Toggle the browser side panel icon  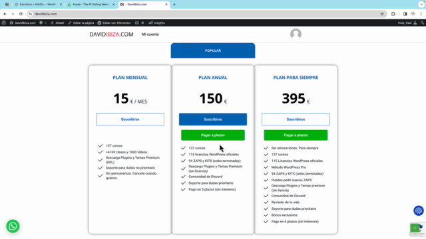point(405,14)
